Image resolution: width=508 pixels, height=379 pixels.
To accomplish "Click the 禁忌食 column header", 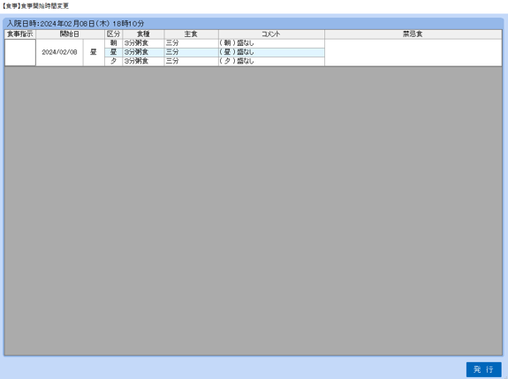I will (413, 34).
